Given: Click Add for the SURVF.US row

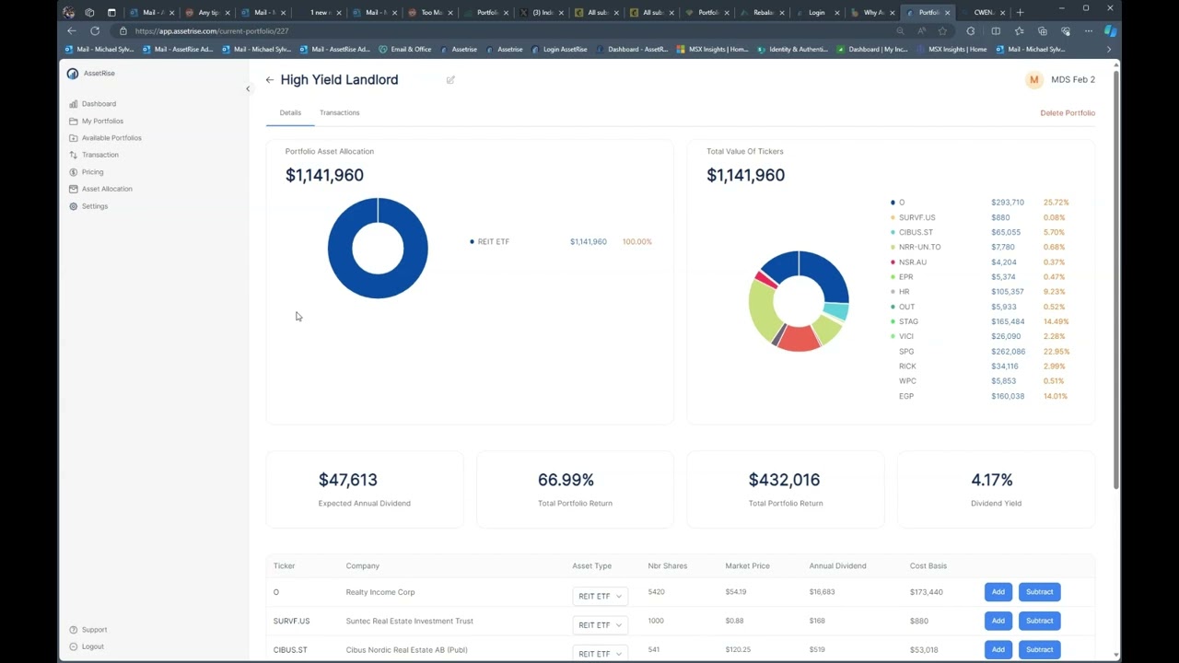Looking at the screenshot, I should 998,621.
